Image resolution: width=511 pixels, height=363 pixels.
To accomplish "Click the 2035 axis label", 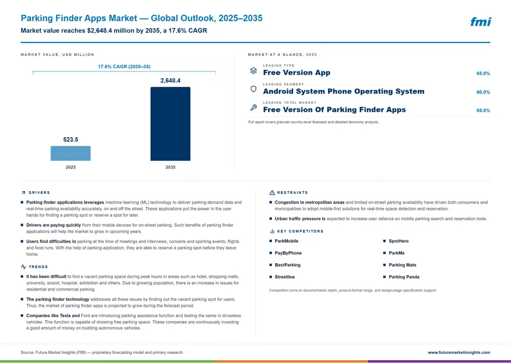I will pyautogui.click(x=170, y=167).
